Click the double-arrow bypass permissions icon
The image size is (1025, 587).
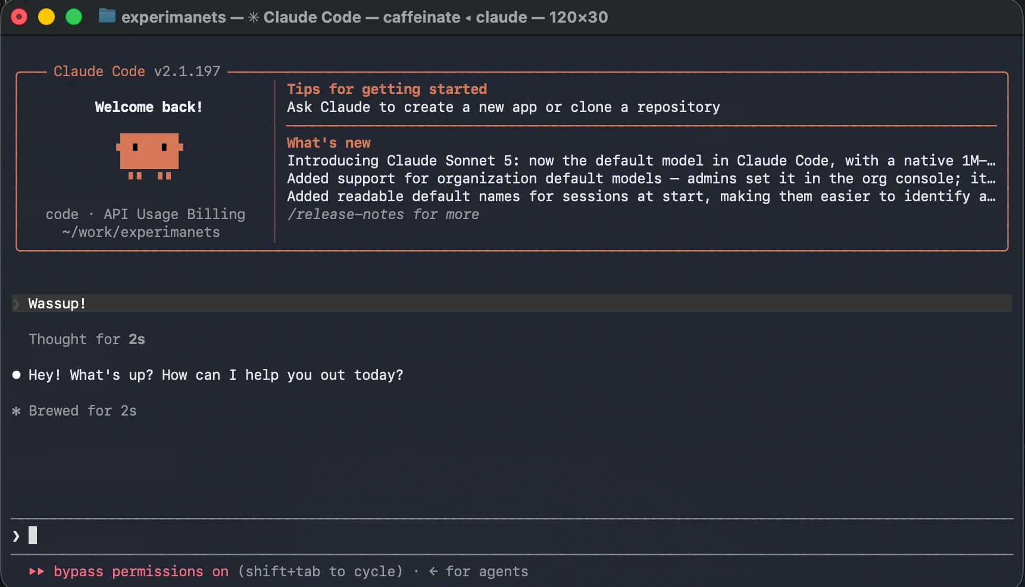coord(37,572)
